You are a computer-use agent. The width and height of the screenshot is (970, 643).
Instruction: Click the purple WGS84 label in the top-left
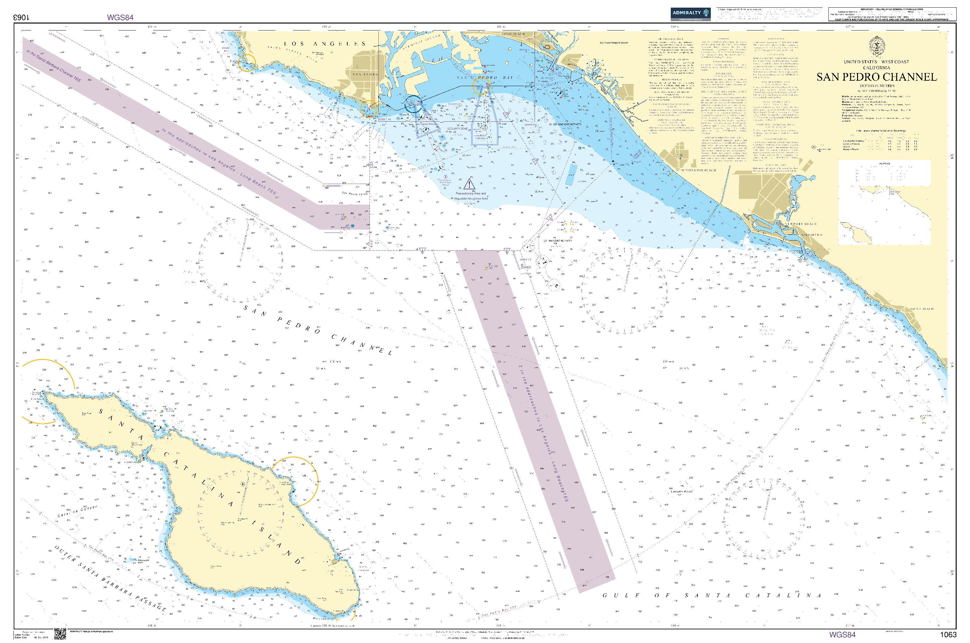click(120, 17)
